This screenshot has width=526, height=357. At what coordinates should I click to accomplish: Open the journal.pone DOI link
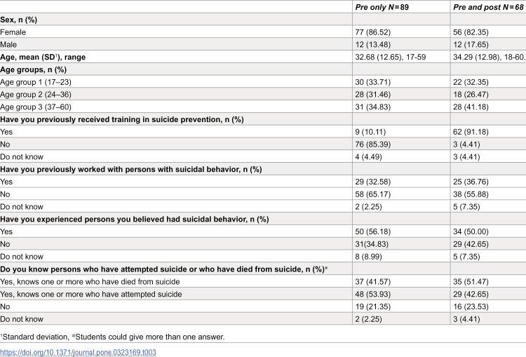click(x=78, y=352)
